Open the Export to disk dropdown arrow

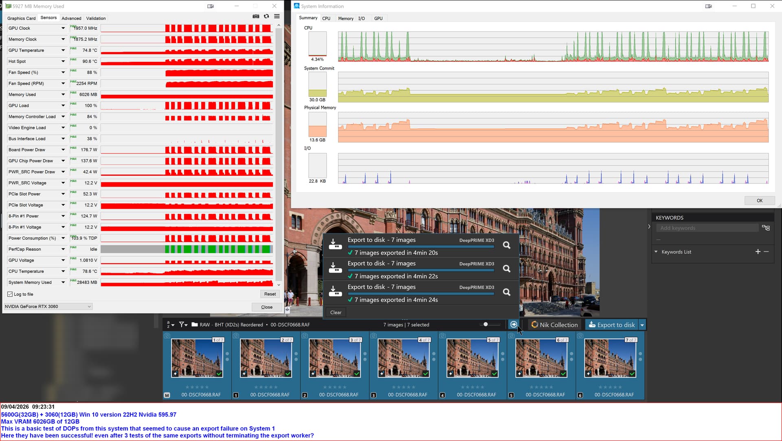(x=642, y=325)
